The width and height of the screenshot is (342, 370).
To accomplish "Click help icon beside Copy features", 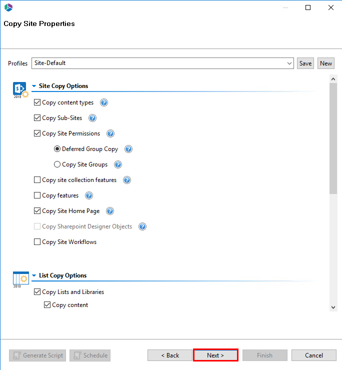I will coord(89,195).
